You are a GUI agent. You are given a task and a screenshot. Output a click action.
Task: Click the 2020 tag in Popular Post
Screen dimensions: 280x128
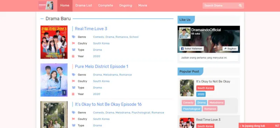pos(201,94)
